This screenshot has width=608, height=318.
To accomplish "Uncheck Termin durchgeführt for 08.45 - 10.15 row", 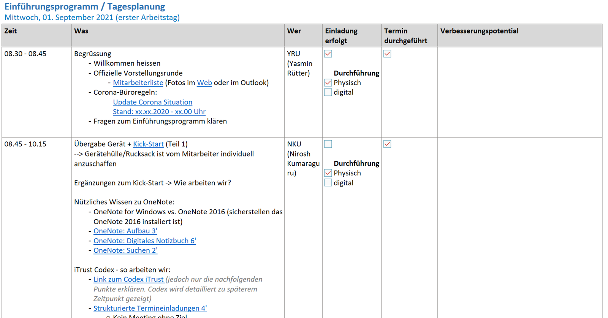I will click(387, 144).
